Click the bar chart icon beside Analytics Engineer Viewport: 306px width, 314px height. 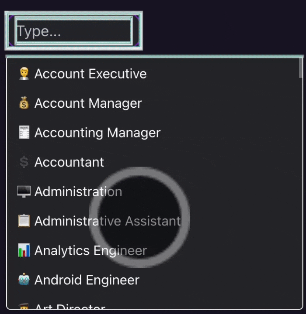pyautogui.click(x=24, y=250)
